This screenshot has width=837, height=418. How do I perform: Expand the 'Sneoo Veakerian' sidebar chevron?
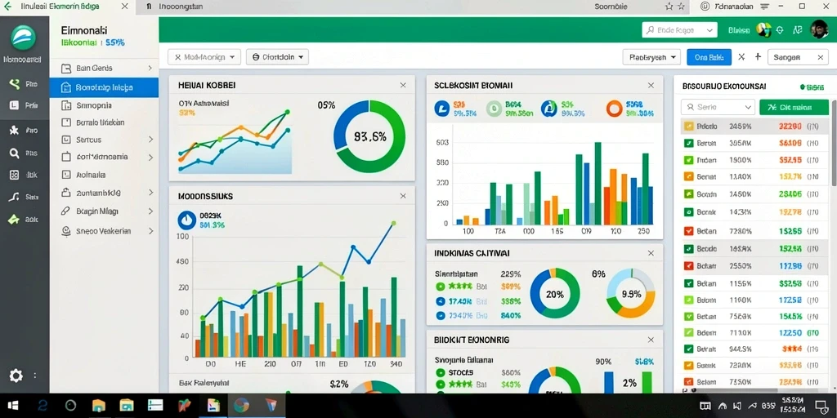[150, 231]
